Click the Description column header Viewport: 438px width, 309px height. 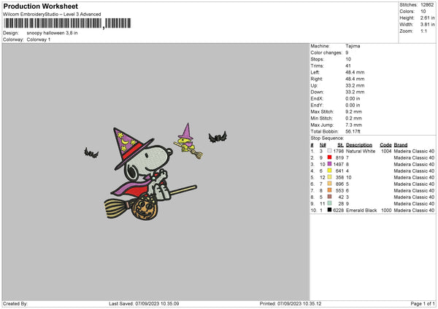point(359,145)
